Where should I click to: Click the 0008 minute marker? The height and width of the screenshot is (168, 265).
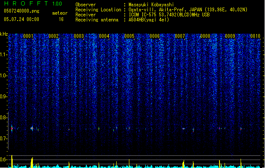[x=205, y=36]
